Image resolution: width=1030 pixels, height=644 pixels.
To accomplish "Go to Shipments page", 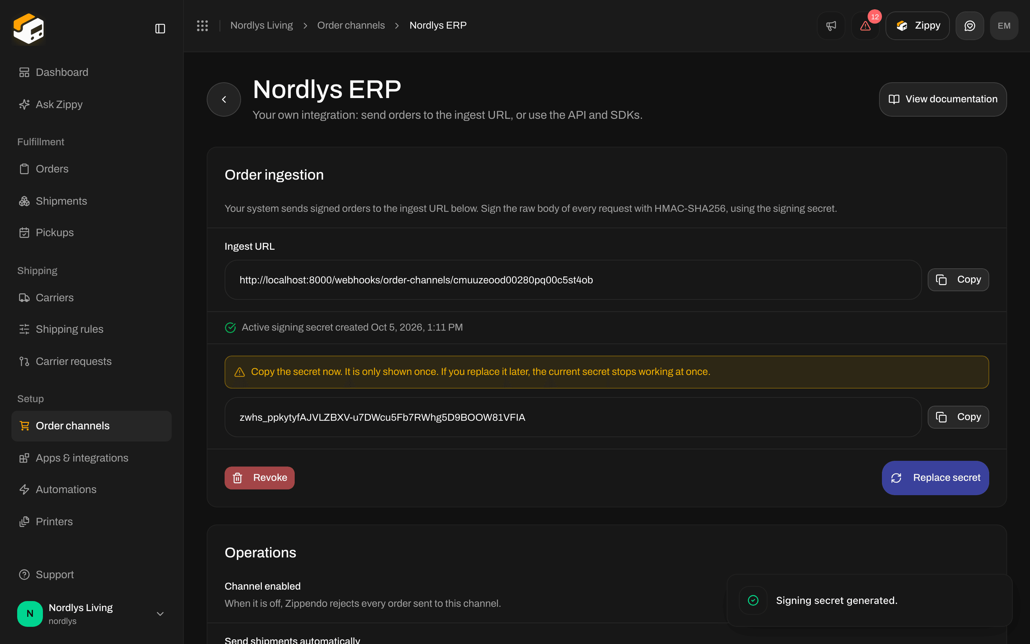I will (92, 201).
